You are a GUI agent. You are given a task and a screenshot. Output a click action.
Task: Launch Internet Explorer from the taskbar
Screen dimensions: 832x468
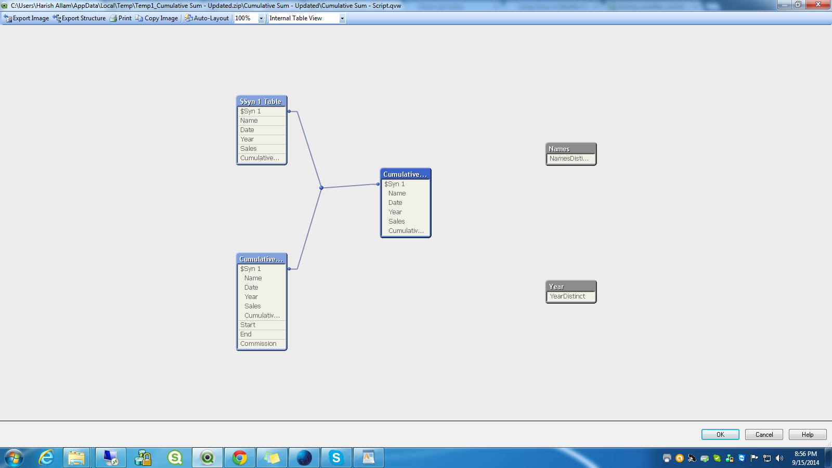tap(46, 458)
